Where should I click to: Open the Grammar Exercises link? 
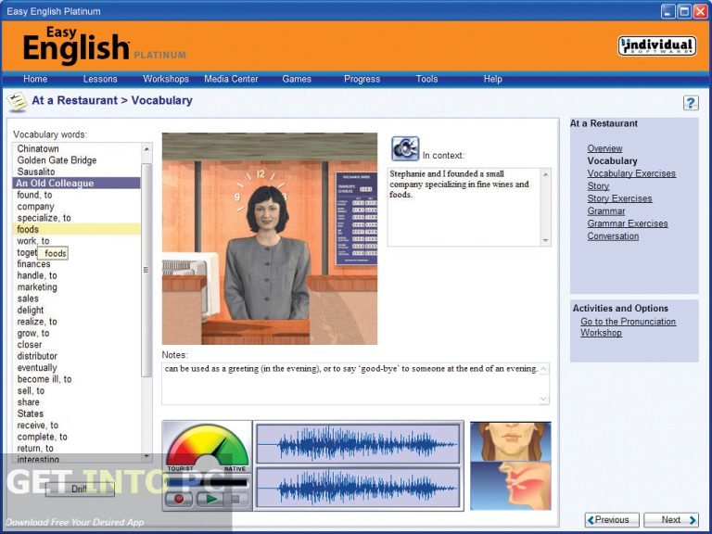[627, 223]
